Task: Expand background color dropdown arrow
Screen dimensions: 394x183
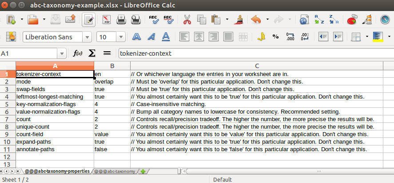Action: [390, 37]
